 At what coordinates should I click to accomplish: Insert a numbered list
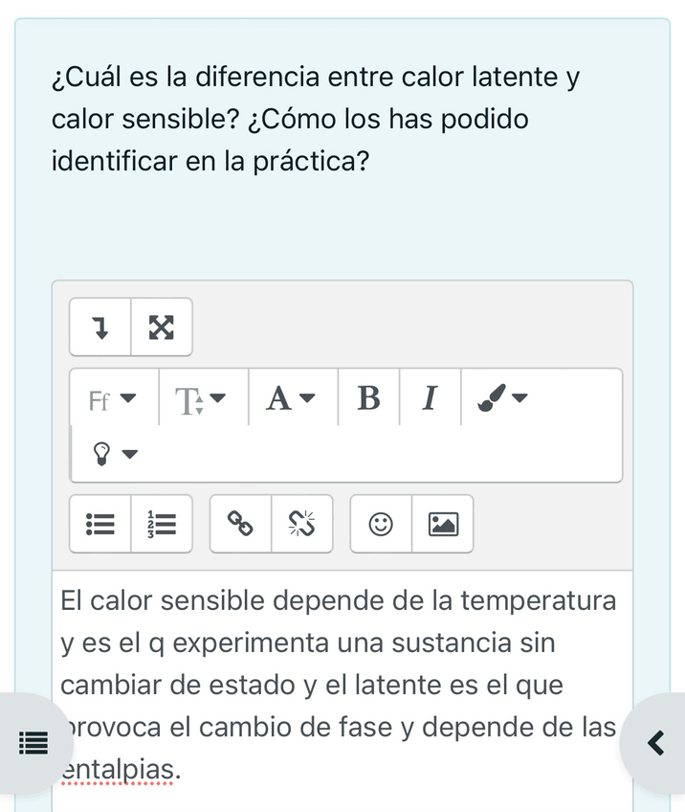point(162,524)
